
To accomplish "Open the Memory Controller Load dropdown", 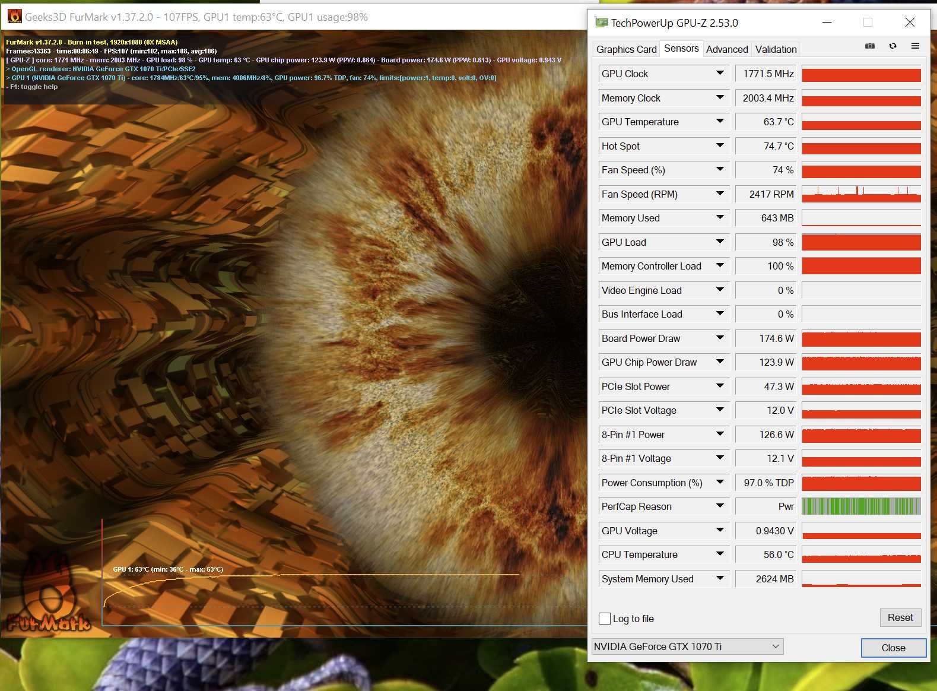I will coord(720,266).
